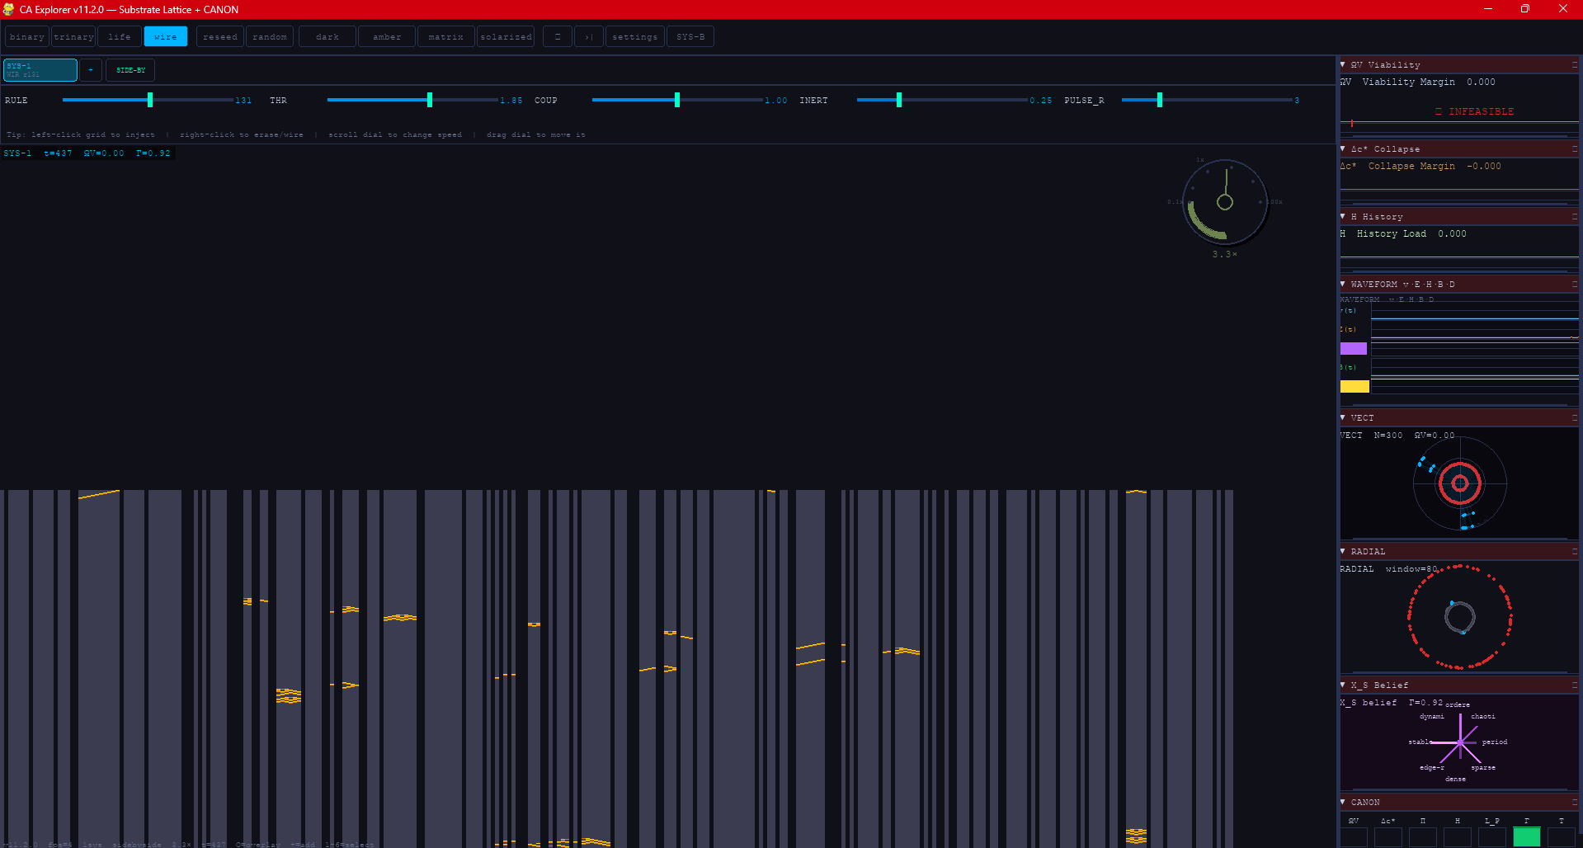The image size is (1583, 848).
Task: Click the speed dial knob center
Action: 1225,202
